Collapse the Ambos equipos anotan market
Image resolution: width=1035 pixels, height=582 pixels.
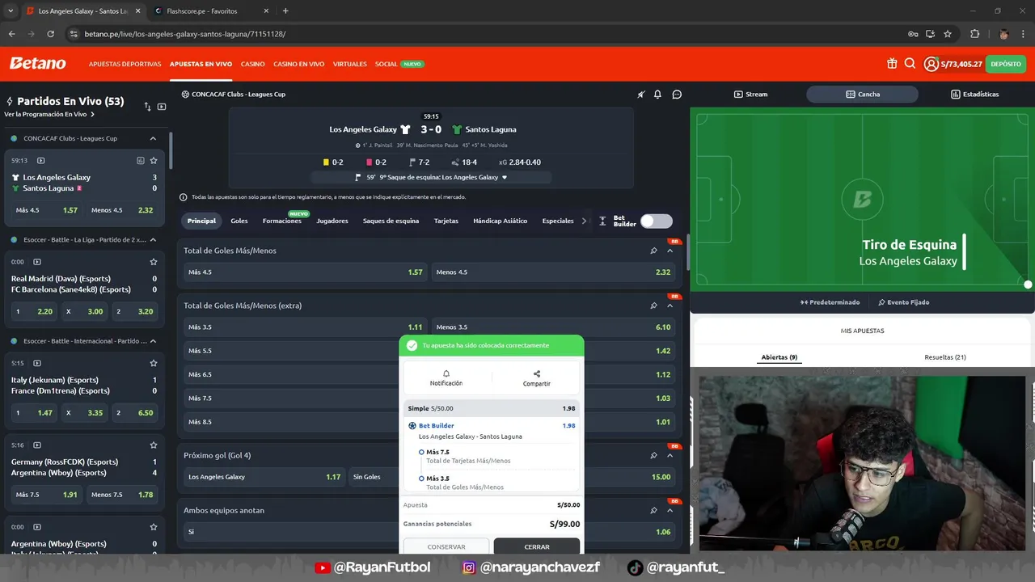670,510
